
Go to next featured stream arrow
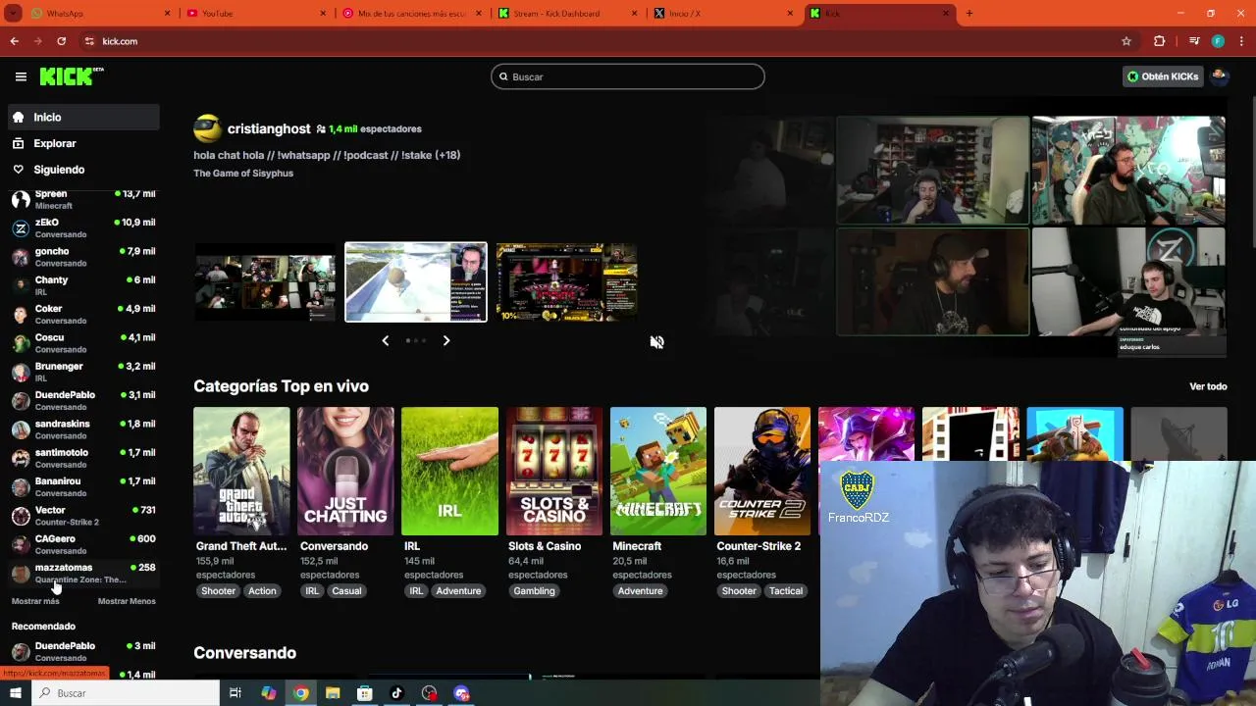click(x=446, y=340)
